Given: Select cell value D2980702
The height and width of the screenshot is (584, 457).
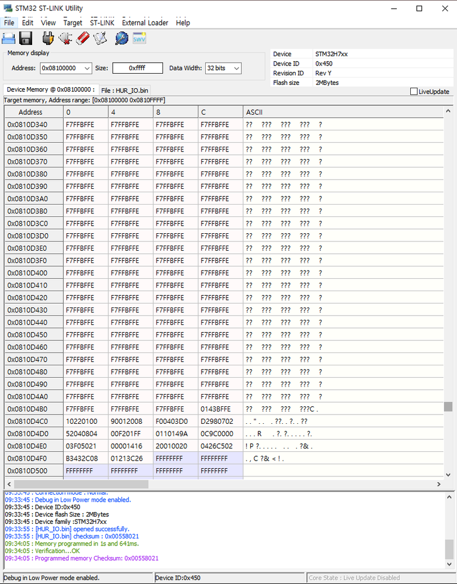Looking at the screenshot, I should [x=220, y=421].
